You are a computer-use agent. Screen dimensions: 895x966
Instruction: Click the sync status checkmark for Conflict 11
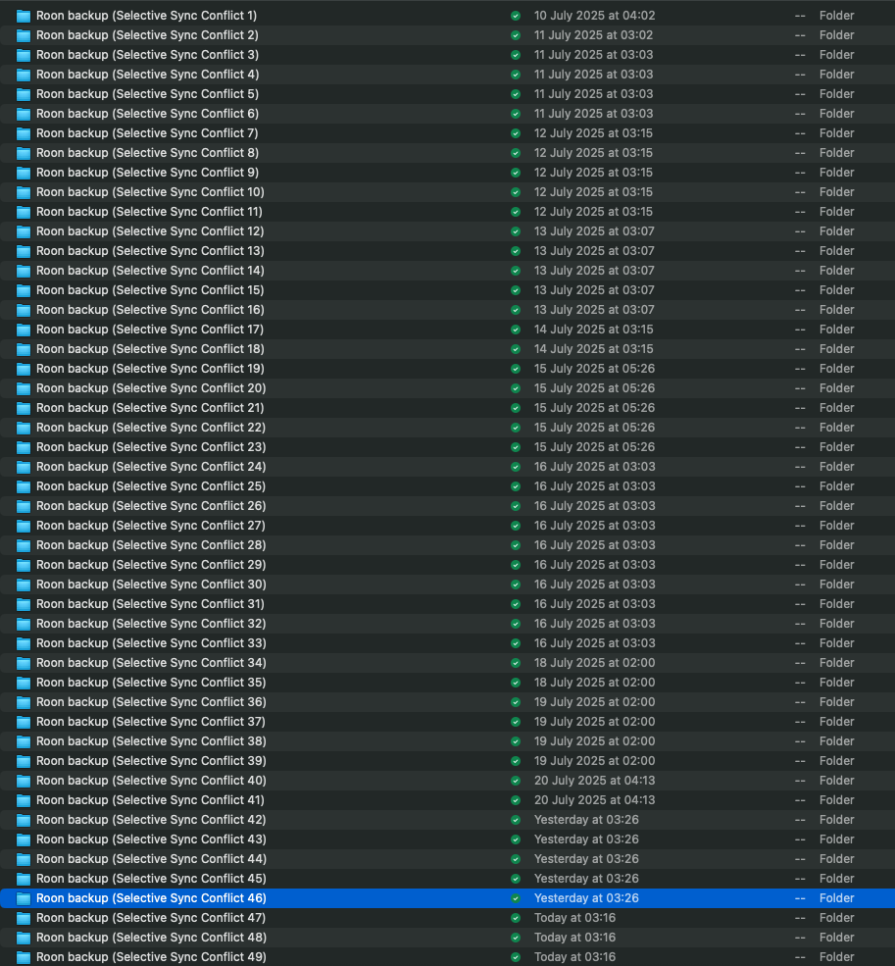(516, 212)
